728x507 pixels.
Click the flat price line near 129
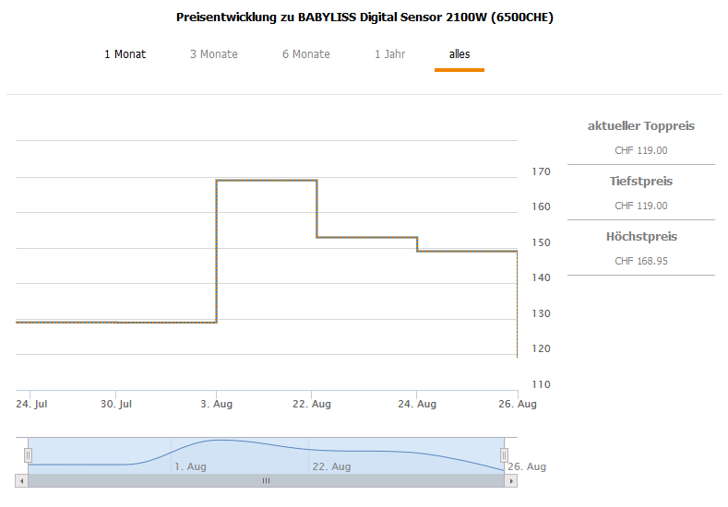point(116,322)
